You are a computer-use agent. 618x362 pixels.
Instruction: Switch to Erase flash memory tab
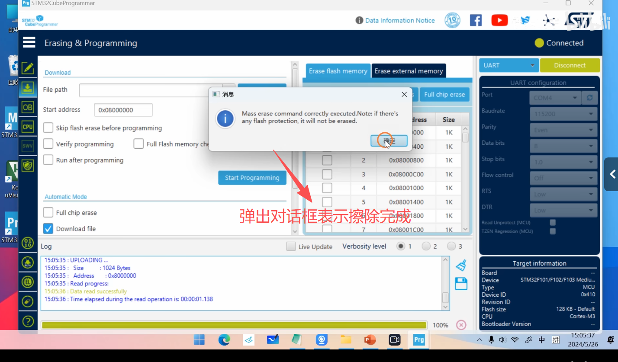tap(338, 71)
